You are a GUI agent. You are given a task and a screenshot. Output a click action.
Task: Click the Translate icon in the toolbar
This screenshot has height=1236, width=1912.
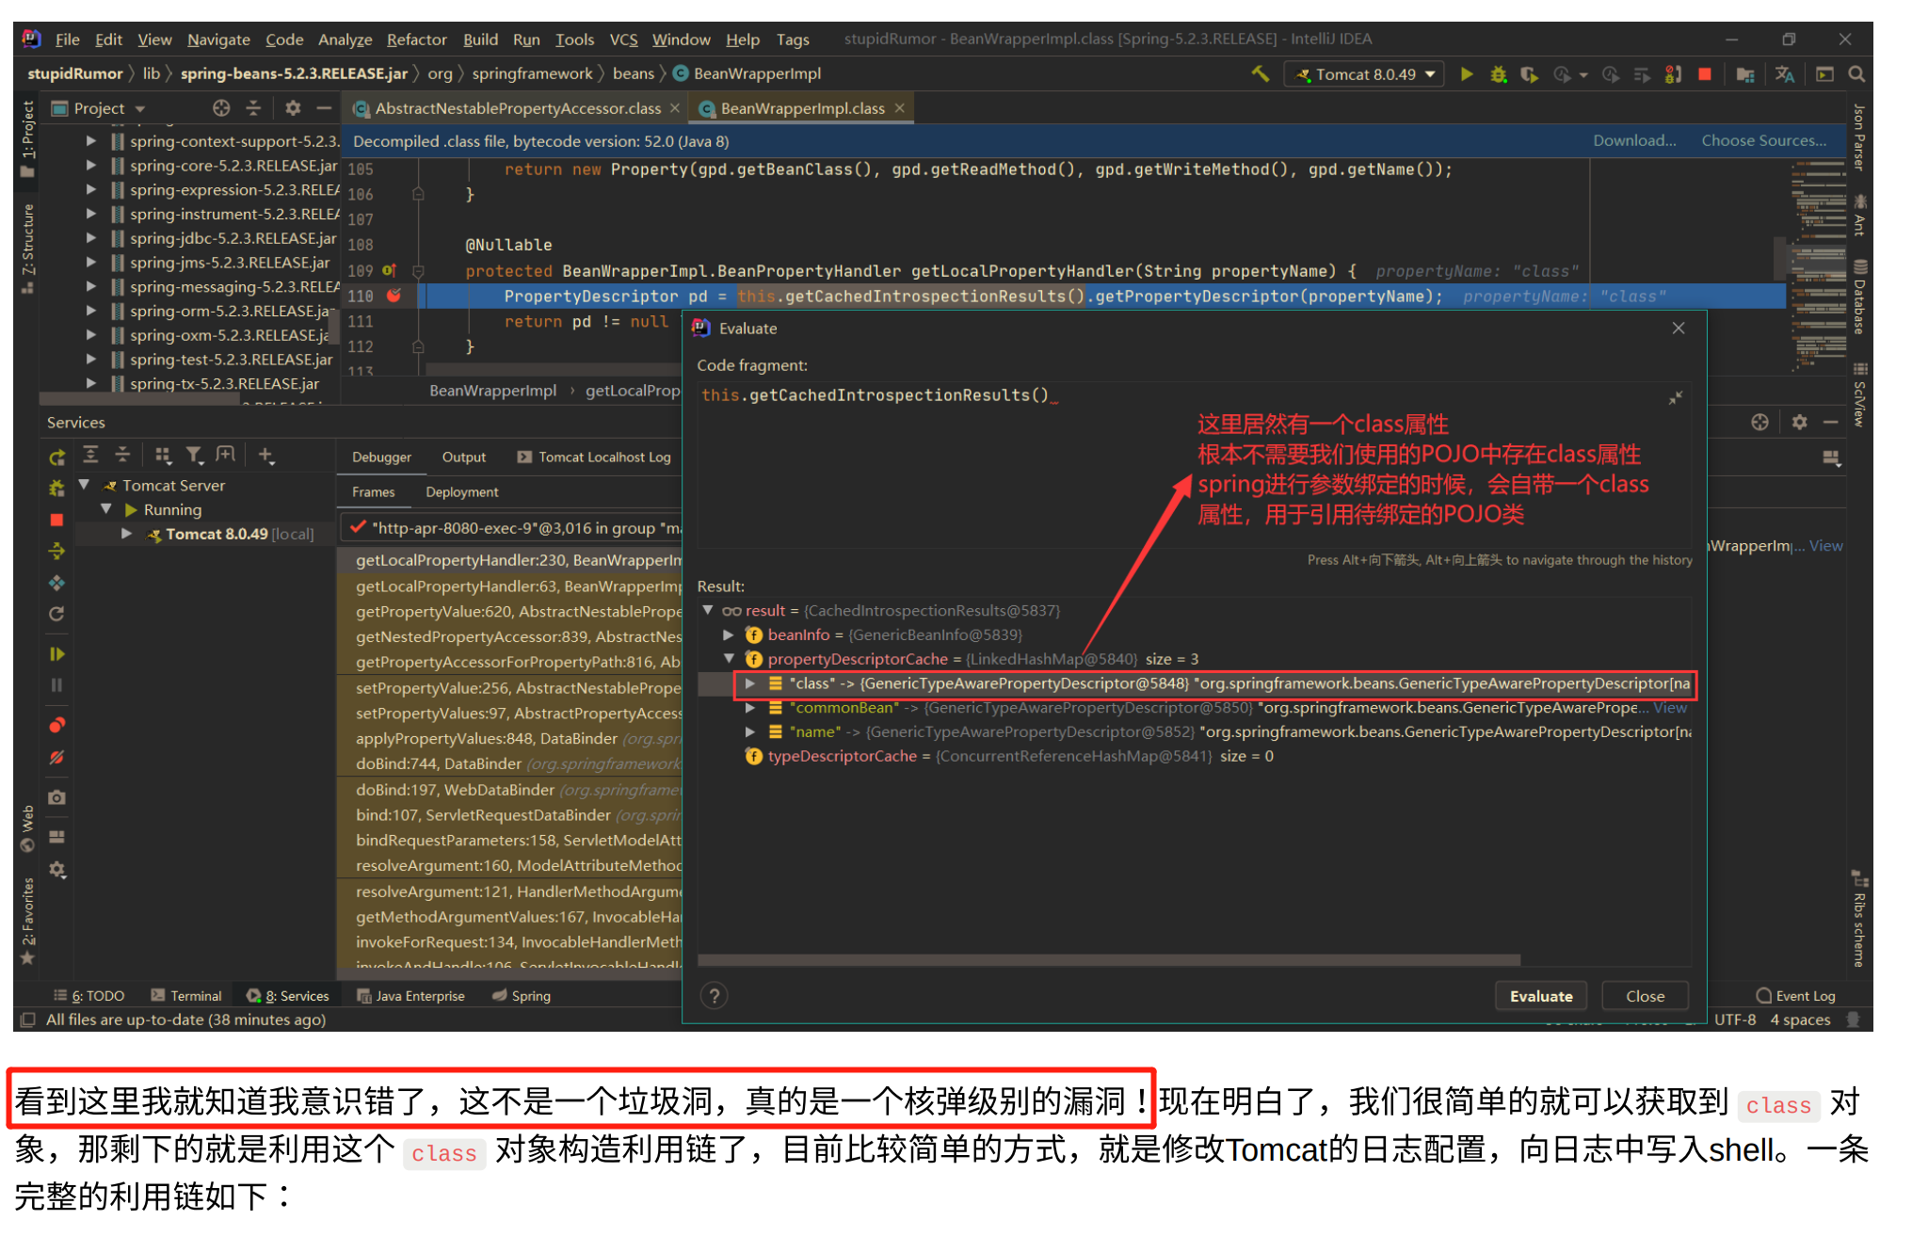1784,73
